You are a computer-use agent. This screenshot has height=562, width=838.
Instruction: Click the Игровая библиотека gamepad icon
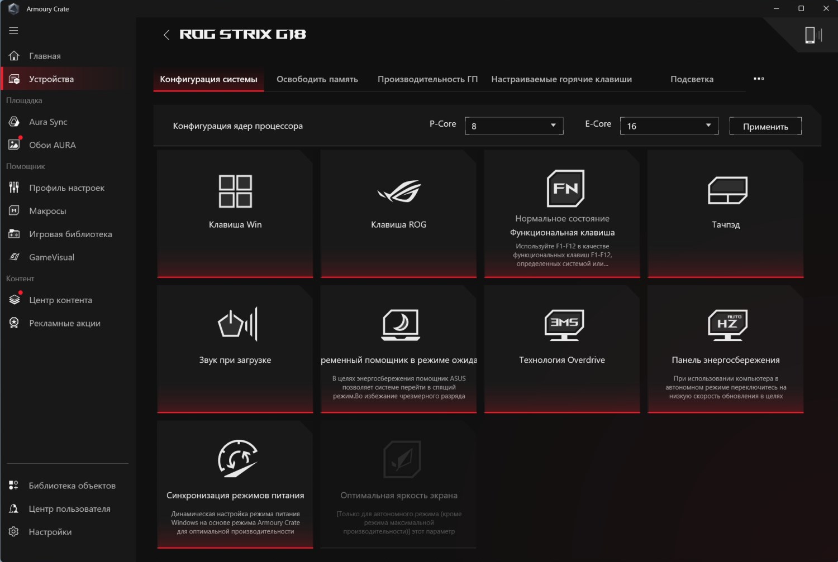pyautogui.click(x=14, y=234)
